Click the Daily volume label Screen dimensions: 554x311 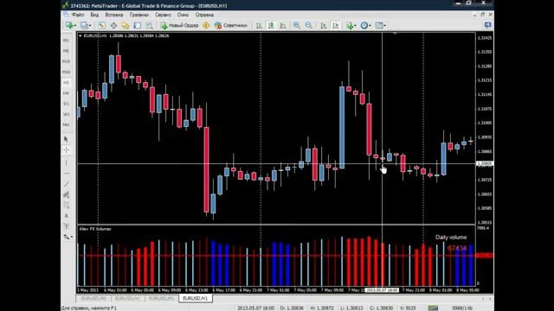[451, 238]
